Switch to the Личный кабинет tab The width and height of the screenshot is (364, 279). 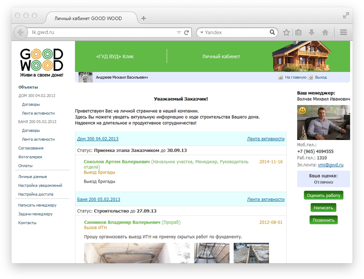pos(221,56)
